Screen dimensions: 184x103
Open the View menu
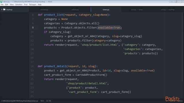click(11, 5)
